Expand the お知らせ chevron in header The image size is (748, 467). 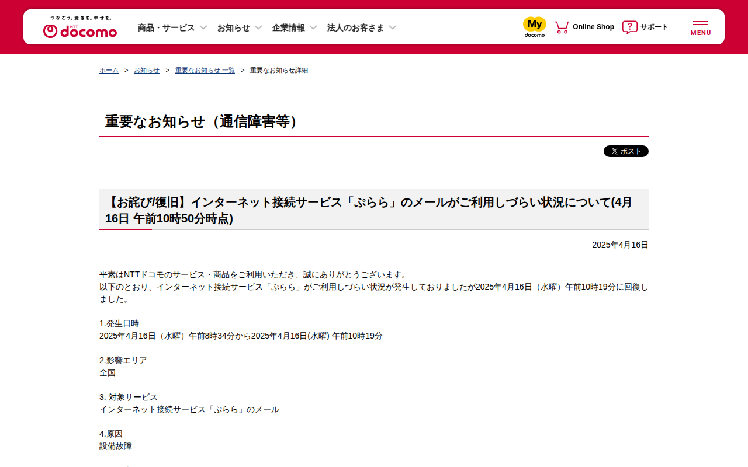[258, 27]
